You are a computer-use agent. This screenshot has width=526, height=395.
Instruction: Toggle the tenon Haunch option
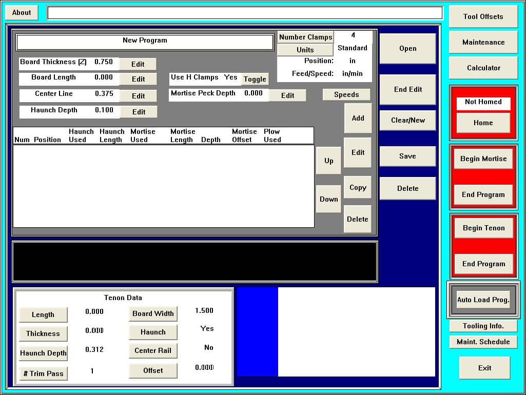153,332
